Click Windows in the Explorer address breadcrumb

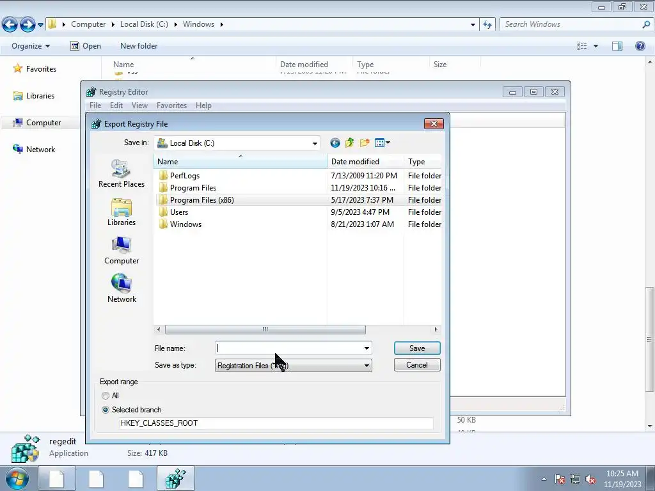(198, 25)
